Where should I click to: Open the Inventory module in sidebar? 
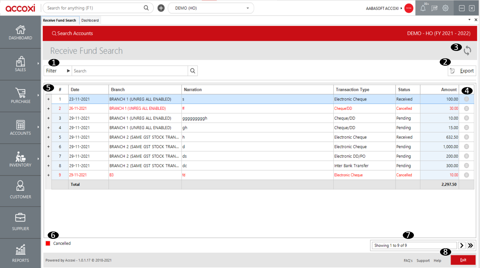pos(20,159)
